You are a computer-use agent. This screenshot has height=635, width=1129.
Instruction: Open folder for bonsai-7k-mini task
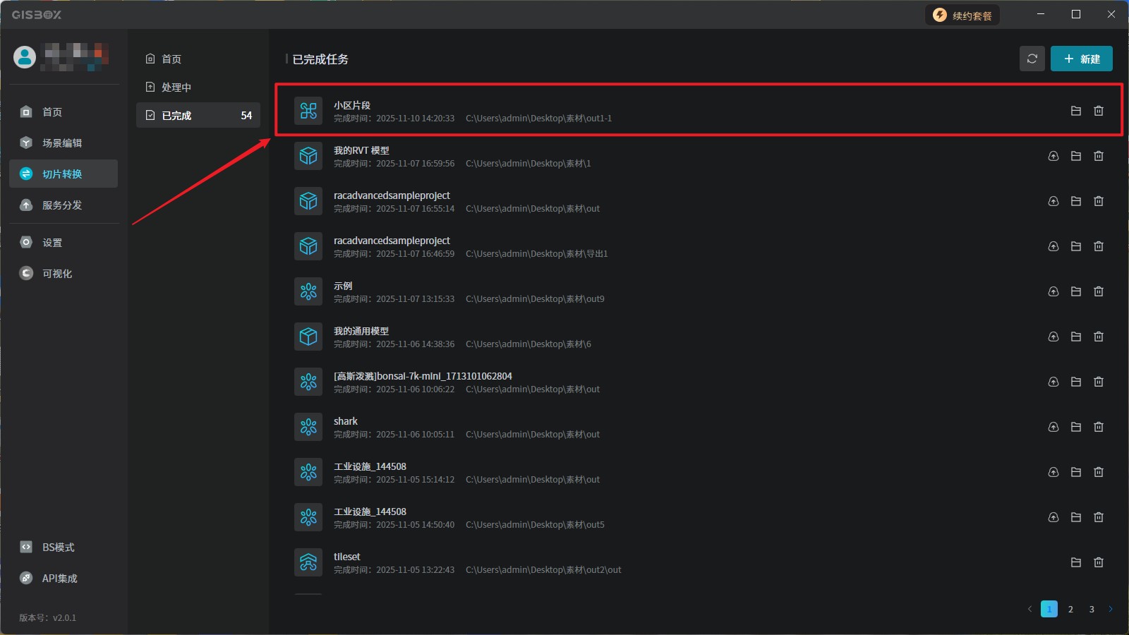1075,382
